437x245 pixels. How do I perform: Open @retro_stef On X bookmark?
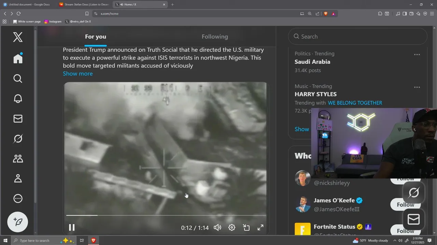point(78,21)
